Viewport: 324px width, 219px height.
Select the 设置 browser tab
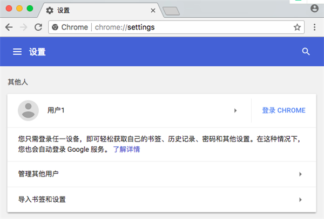click(x=97, y=10)
